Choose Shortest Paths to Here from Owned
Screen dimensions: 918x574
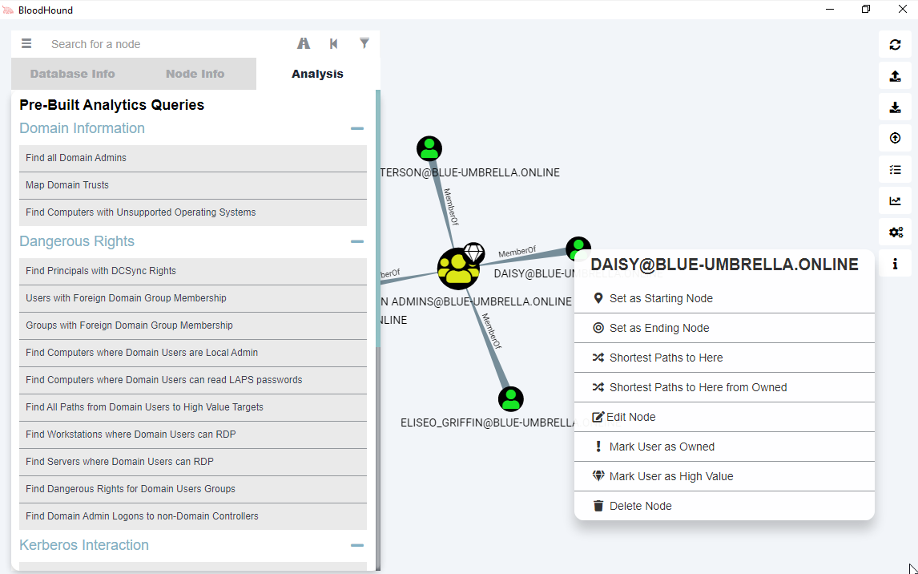click(724, 387)
